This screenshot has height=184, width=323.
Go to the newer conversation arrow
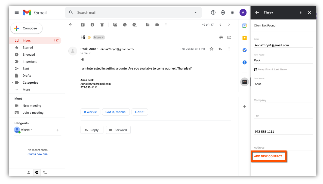click(220, 25)
